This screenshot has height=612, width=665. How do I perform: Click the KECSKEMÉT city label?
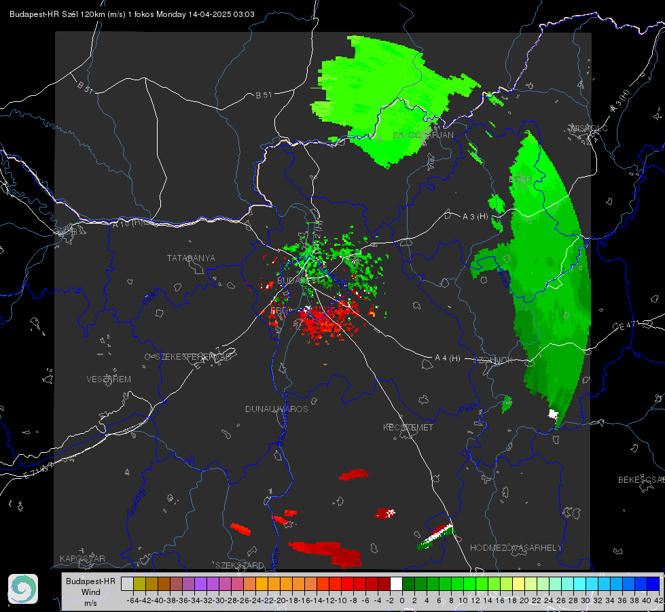(x=408, y=427)
